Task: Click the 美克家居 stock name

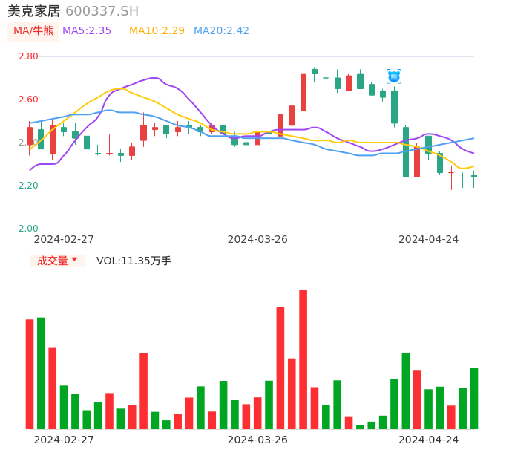Action: coord(34,11)
